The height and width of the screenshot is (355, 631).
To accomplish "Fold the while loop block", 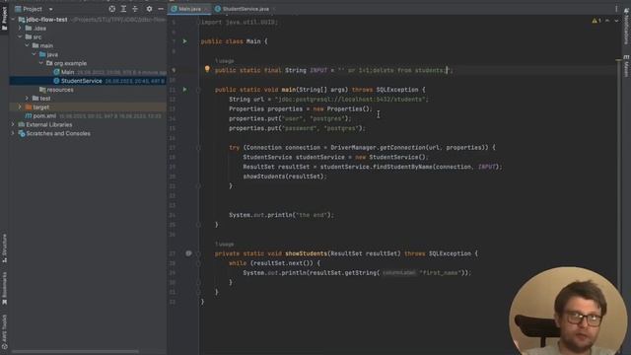I will click(x=198, y=263).
